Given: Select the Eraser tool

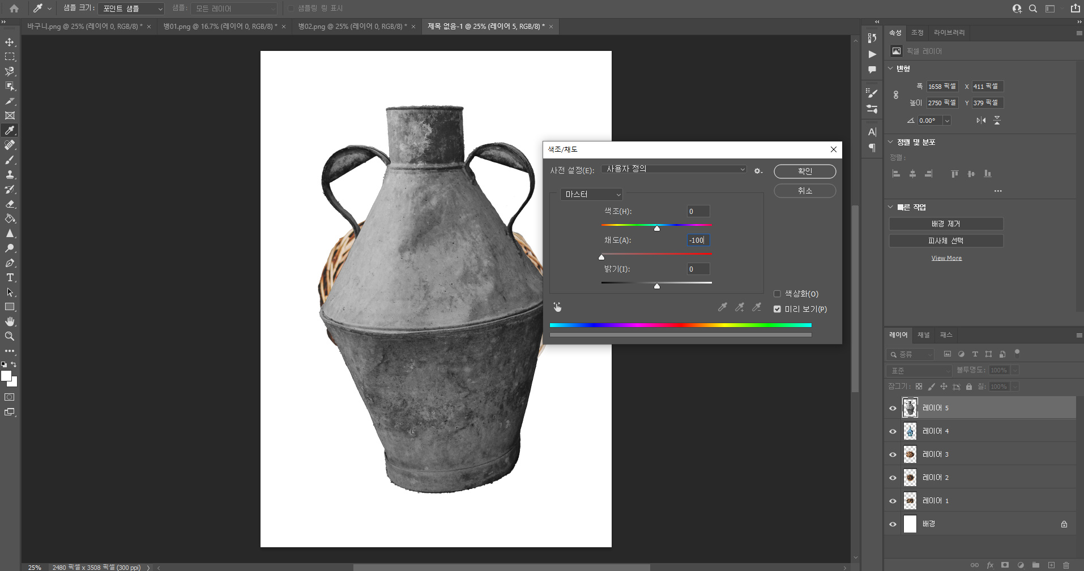Looking at the screenshot, I should pyautogui.click(x=10, y=204).
